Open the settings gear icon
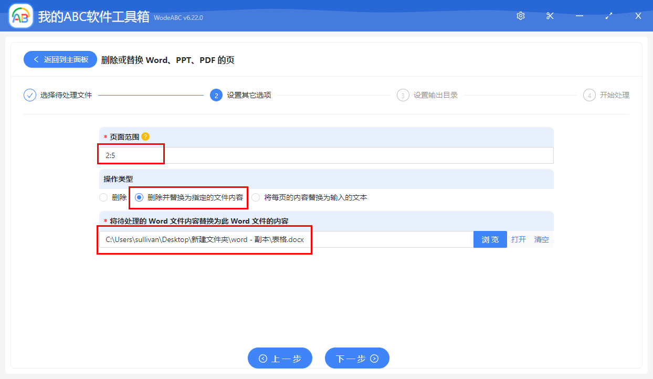The image size is (653, 379). click(520, 16)
